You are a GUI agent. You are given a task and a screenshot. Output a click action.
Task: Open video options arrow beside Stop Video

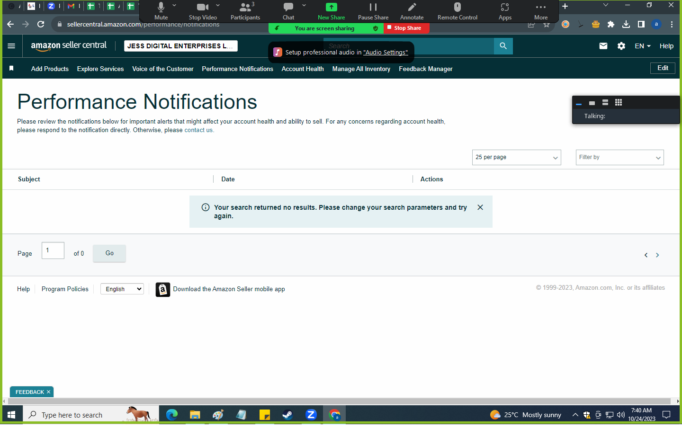tap(218, 5)
